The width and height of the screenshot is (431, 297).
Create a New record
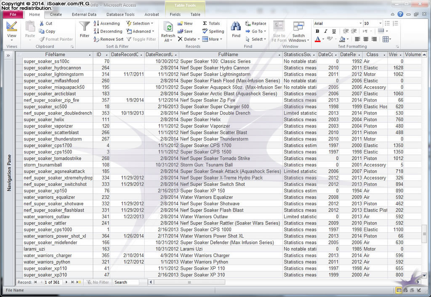(x=185, y=24)
